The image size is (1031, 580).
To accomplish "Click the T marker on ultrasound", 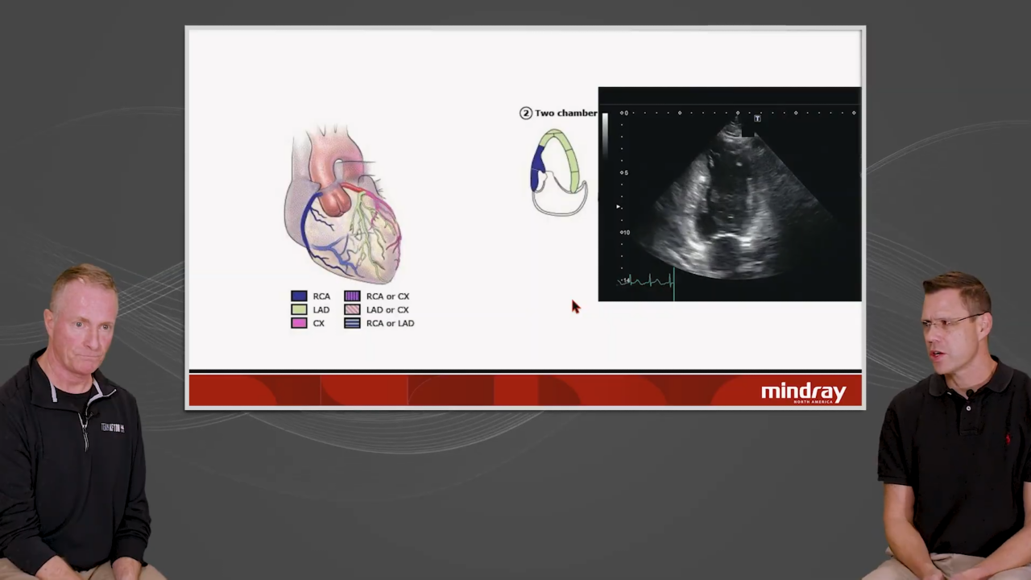I will 757,118.
